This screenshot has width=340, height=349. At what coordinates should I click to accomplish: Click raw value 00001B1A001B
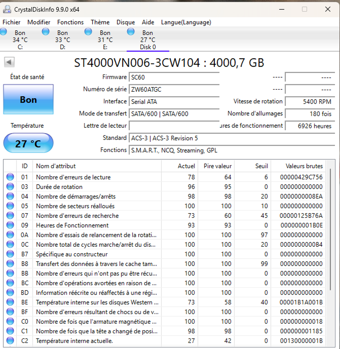tap(301, 302)
